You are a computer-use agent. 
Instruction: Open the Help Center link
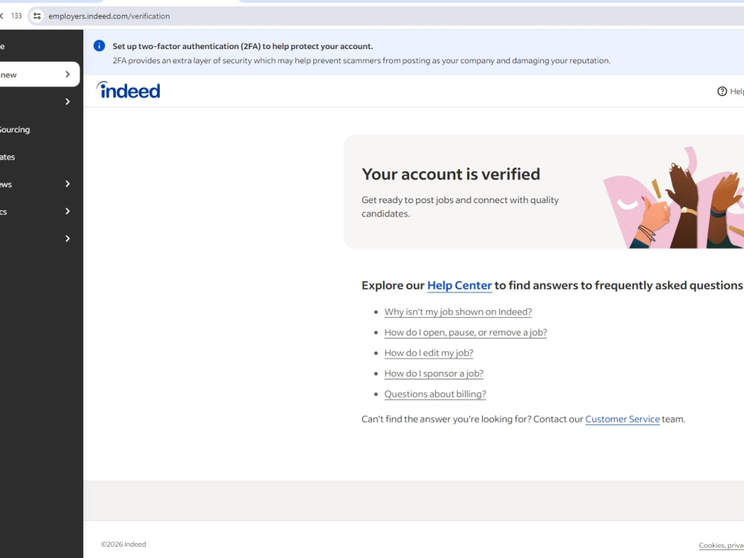[459, 285]
